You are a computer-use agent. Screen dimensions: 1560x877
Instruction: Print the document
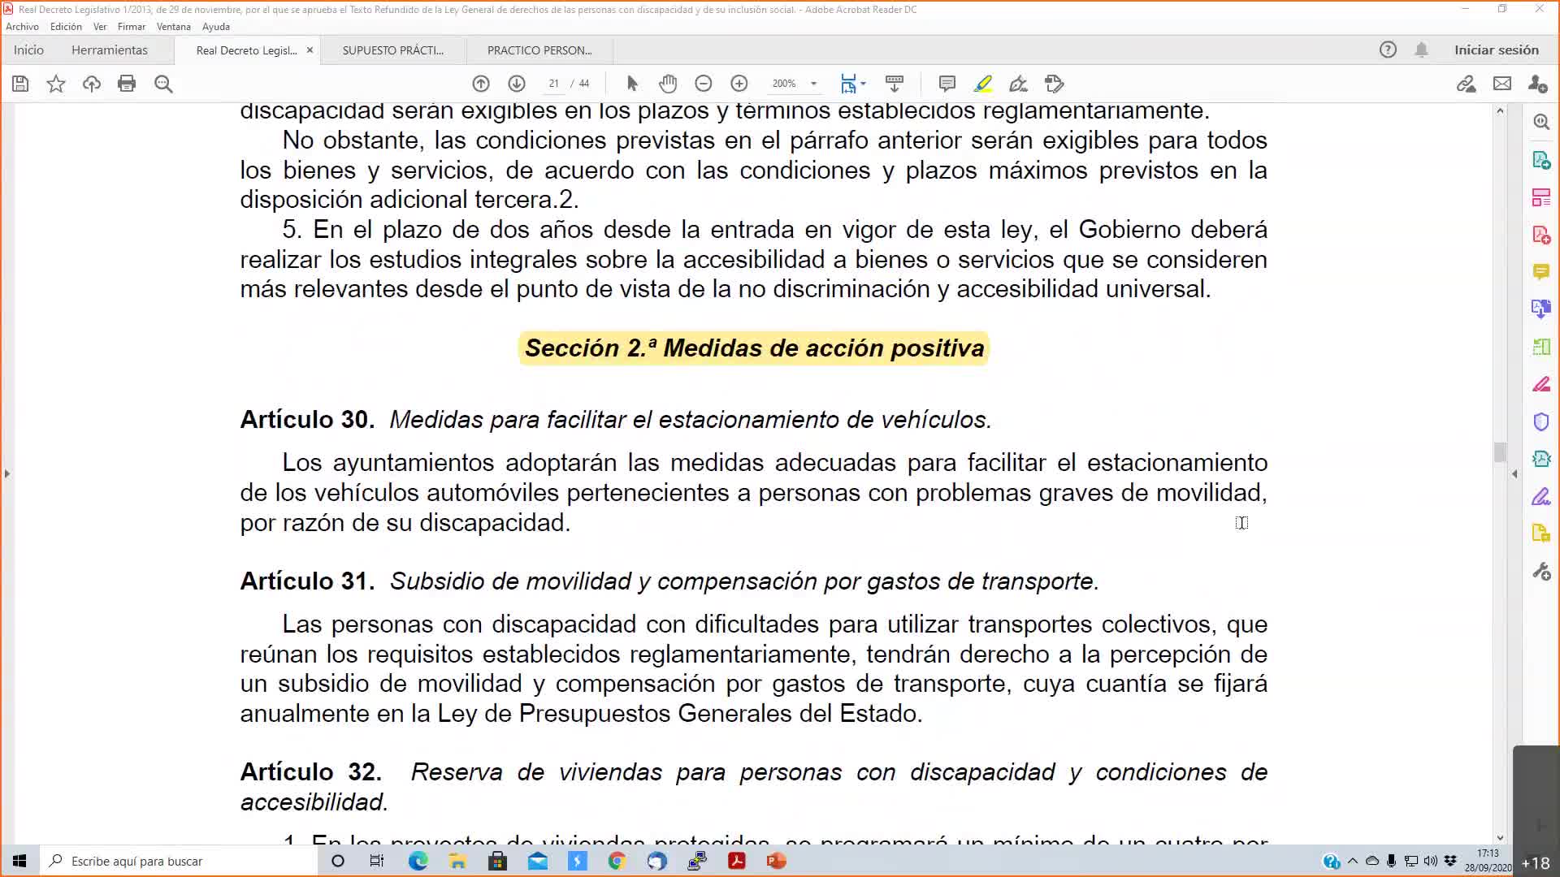click(x=127, y=84)
